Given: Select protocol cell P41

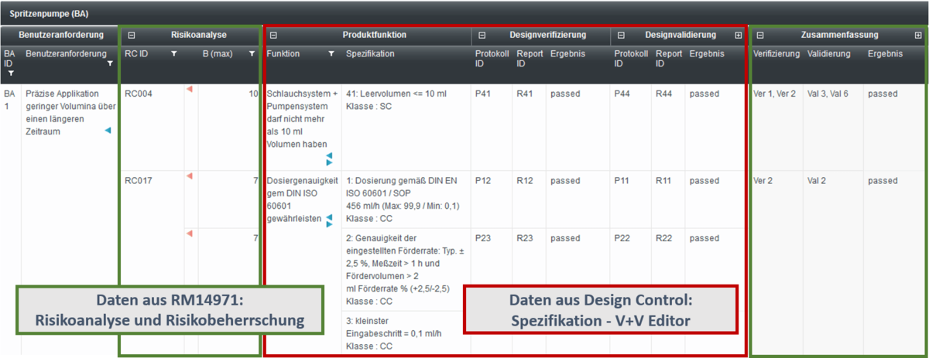Looking at the screenshot, I should point(482,94).
